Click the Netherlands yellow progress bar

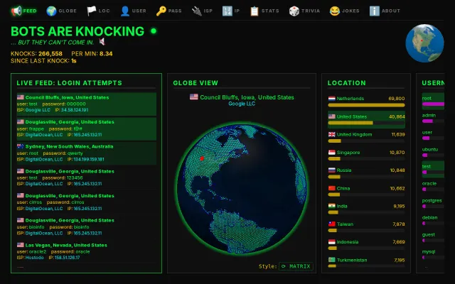366,105
